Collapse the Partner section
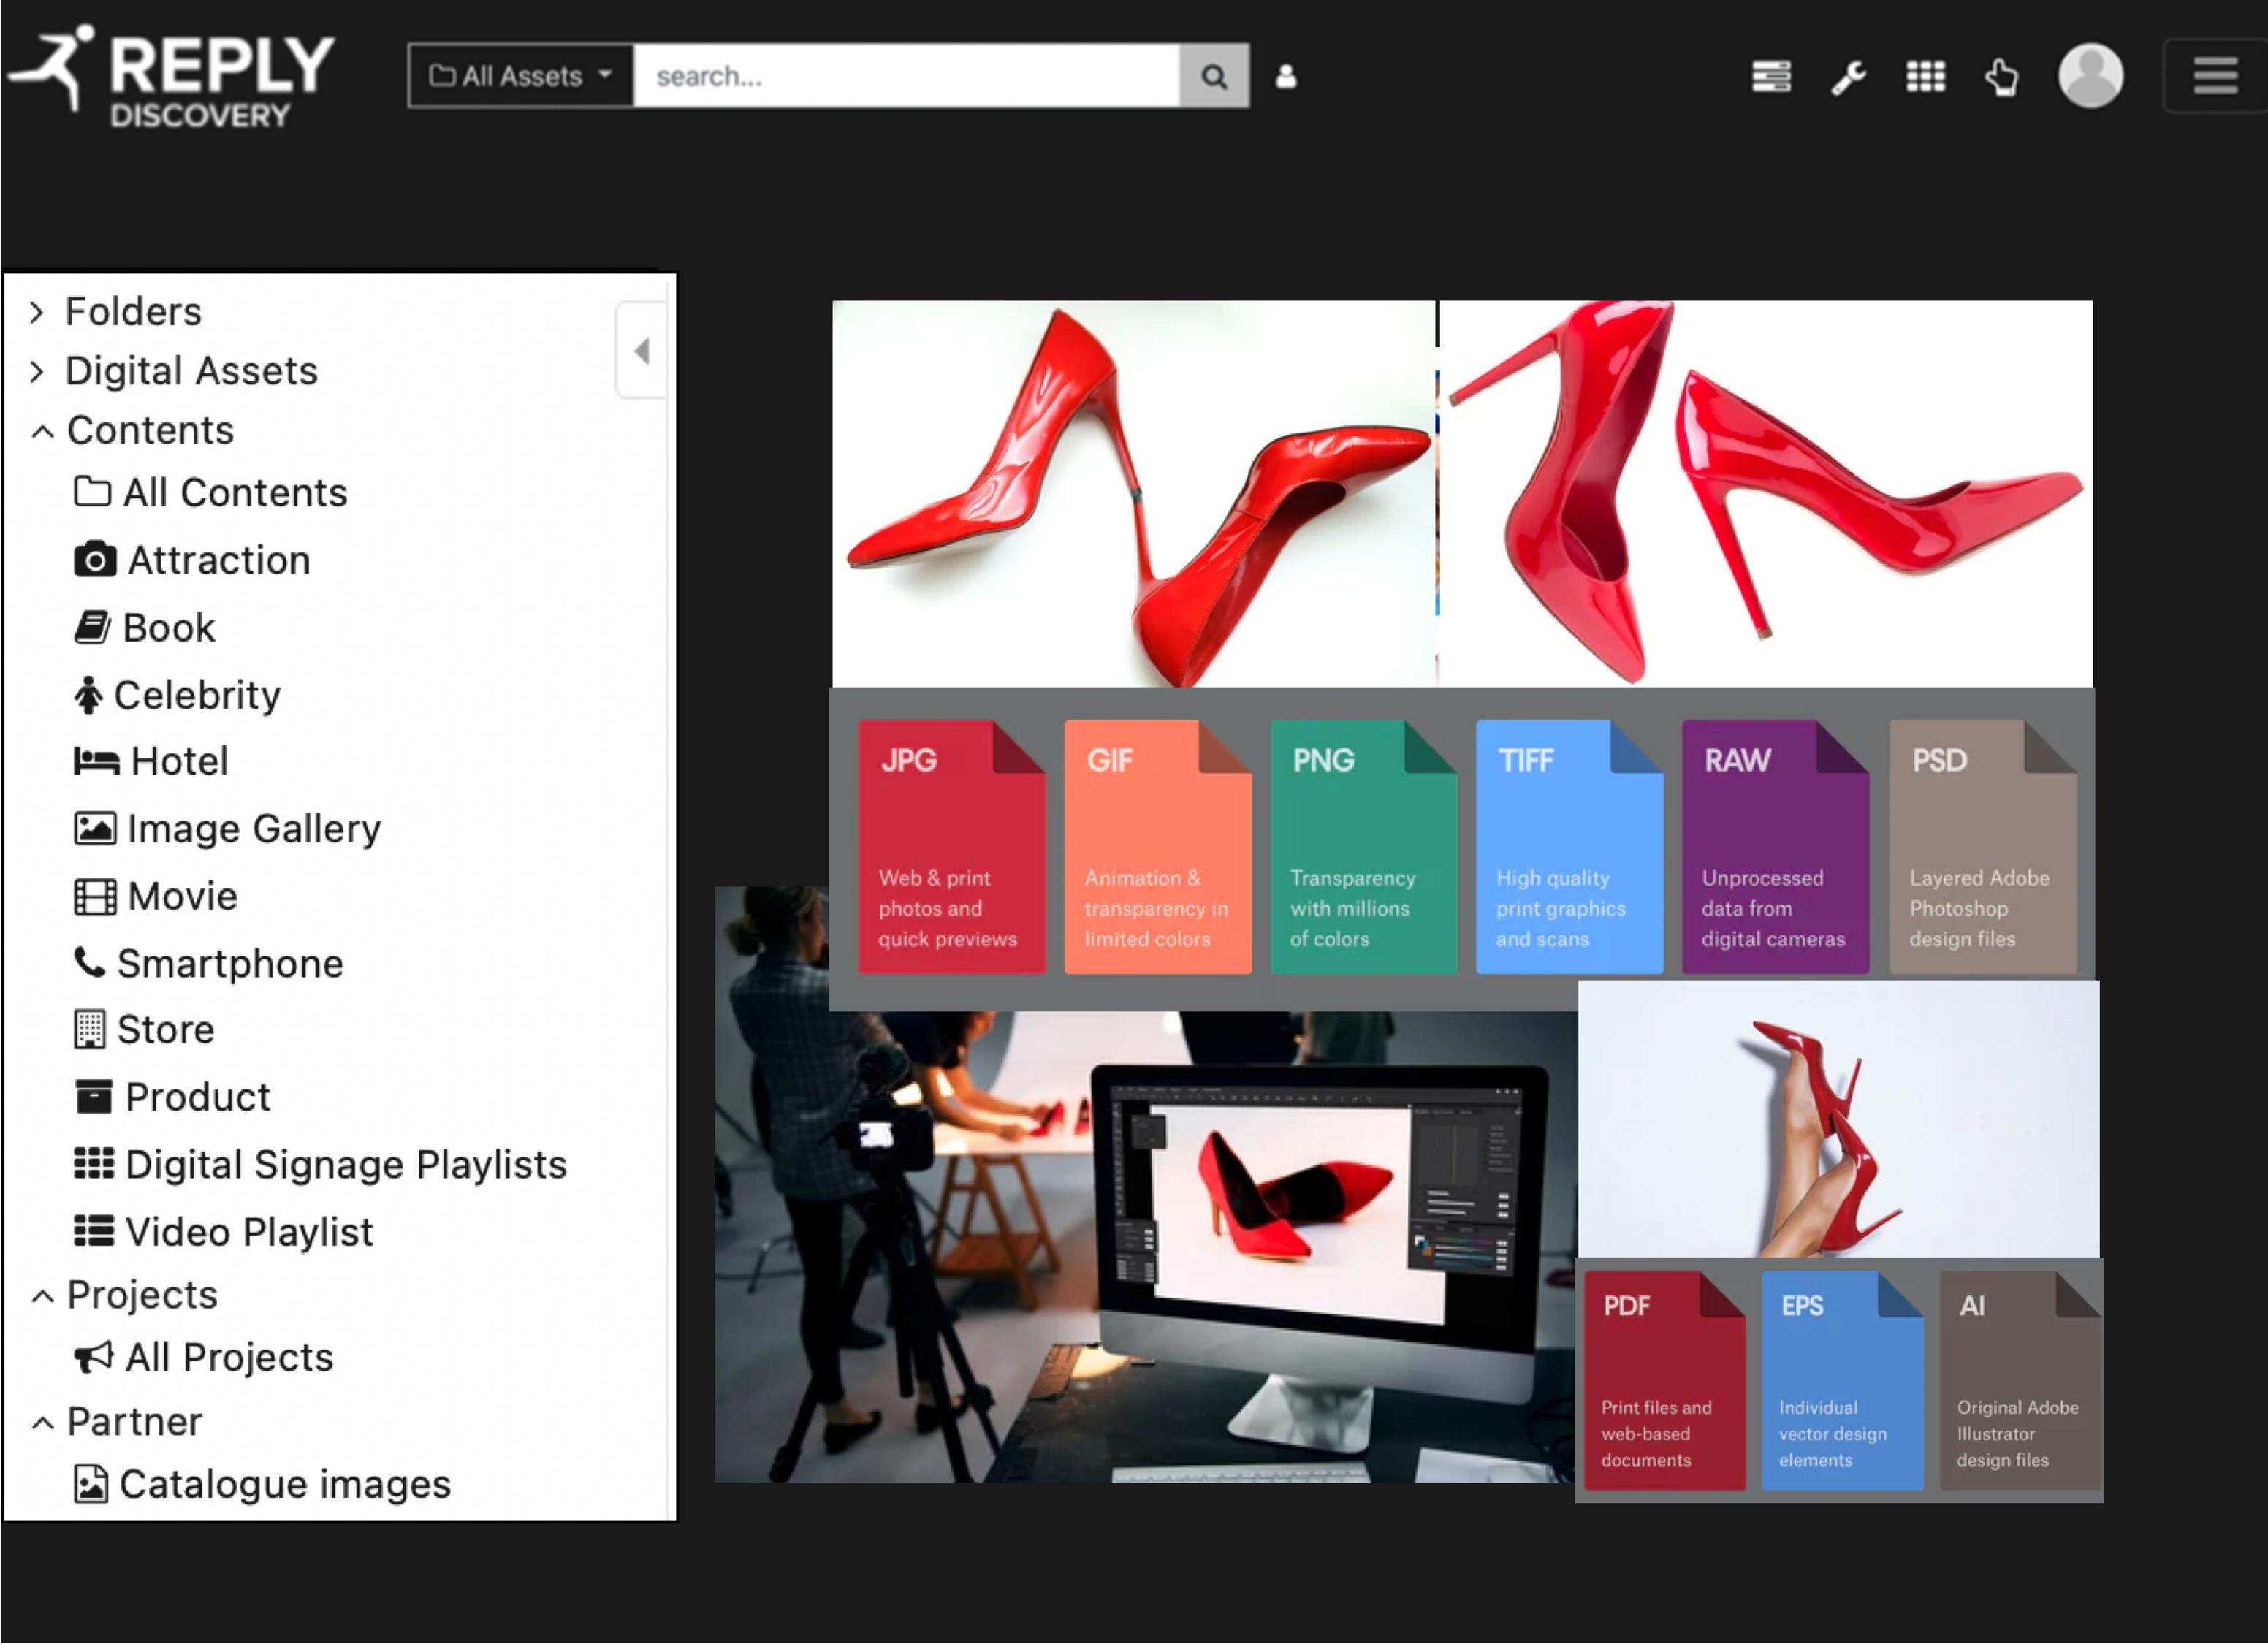The width and height of the screenshot is (2268, 1644). [x=42, y=1423]
